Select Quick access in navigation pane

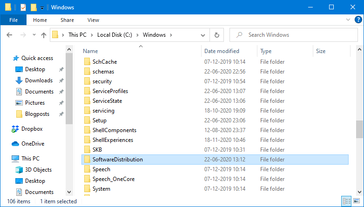click(37, 58)
